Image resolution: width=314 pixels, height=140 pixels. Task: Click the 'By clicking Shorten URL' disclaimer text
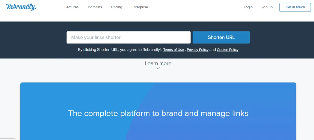point(120,50)
